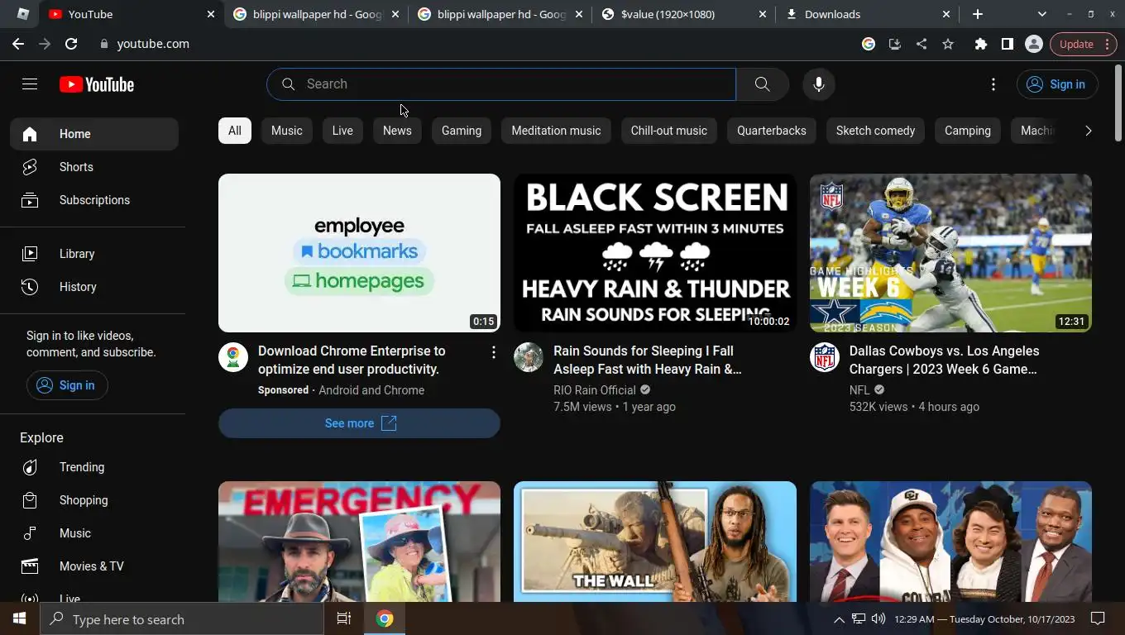Click the NFL channel avatar
Viewport: 1125px width, 635px height.
(x=825, y=357)
